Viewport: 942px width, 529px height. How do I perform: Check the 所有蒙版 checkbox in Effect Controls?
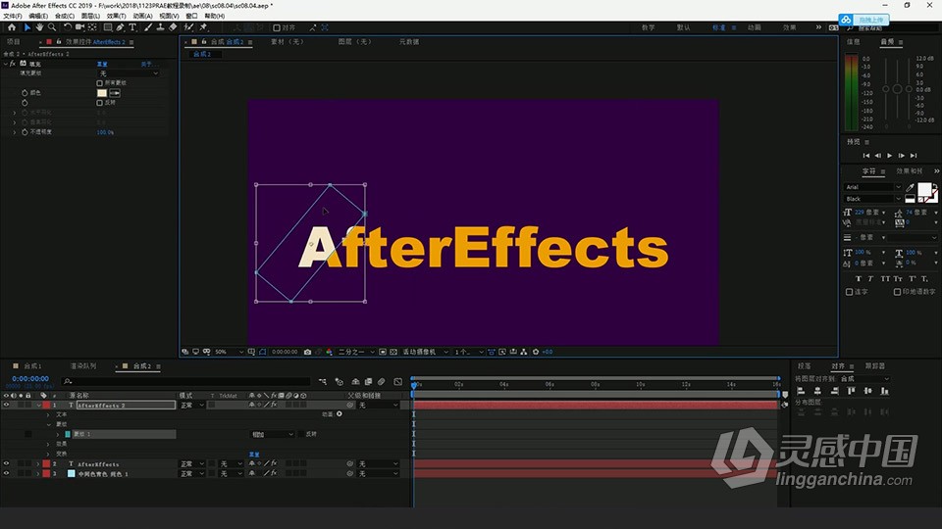(x=100, y=82)
